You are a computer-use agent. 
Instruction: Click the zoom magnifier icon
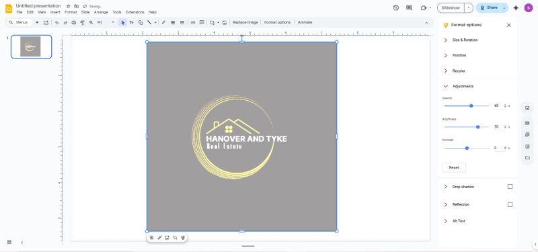tap(91, 22)
